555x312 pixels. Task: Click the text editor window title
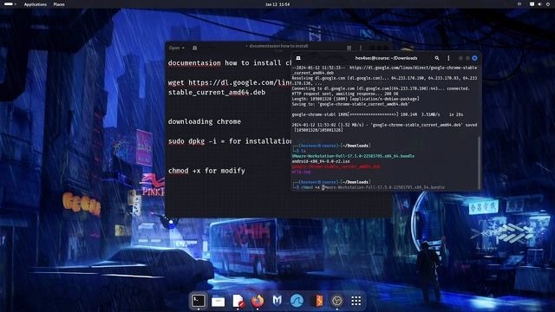tap(278, 46)
